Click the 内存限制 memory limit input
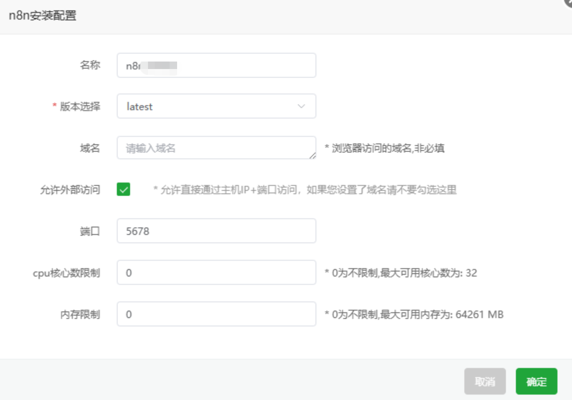 (x=216, y=314)
